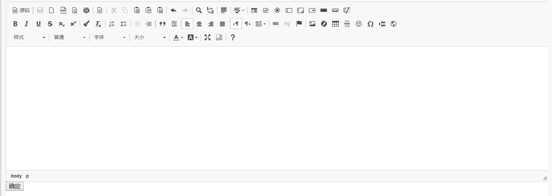The width and height of the screenshot is (552, 196).
Task: Open the 字体 font dropdown
Action: 110,38
